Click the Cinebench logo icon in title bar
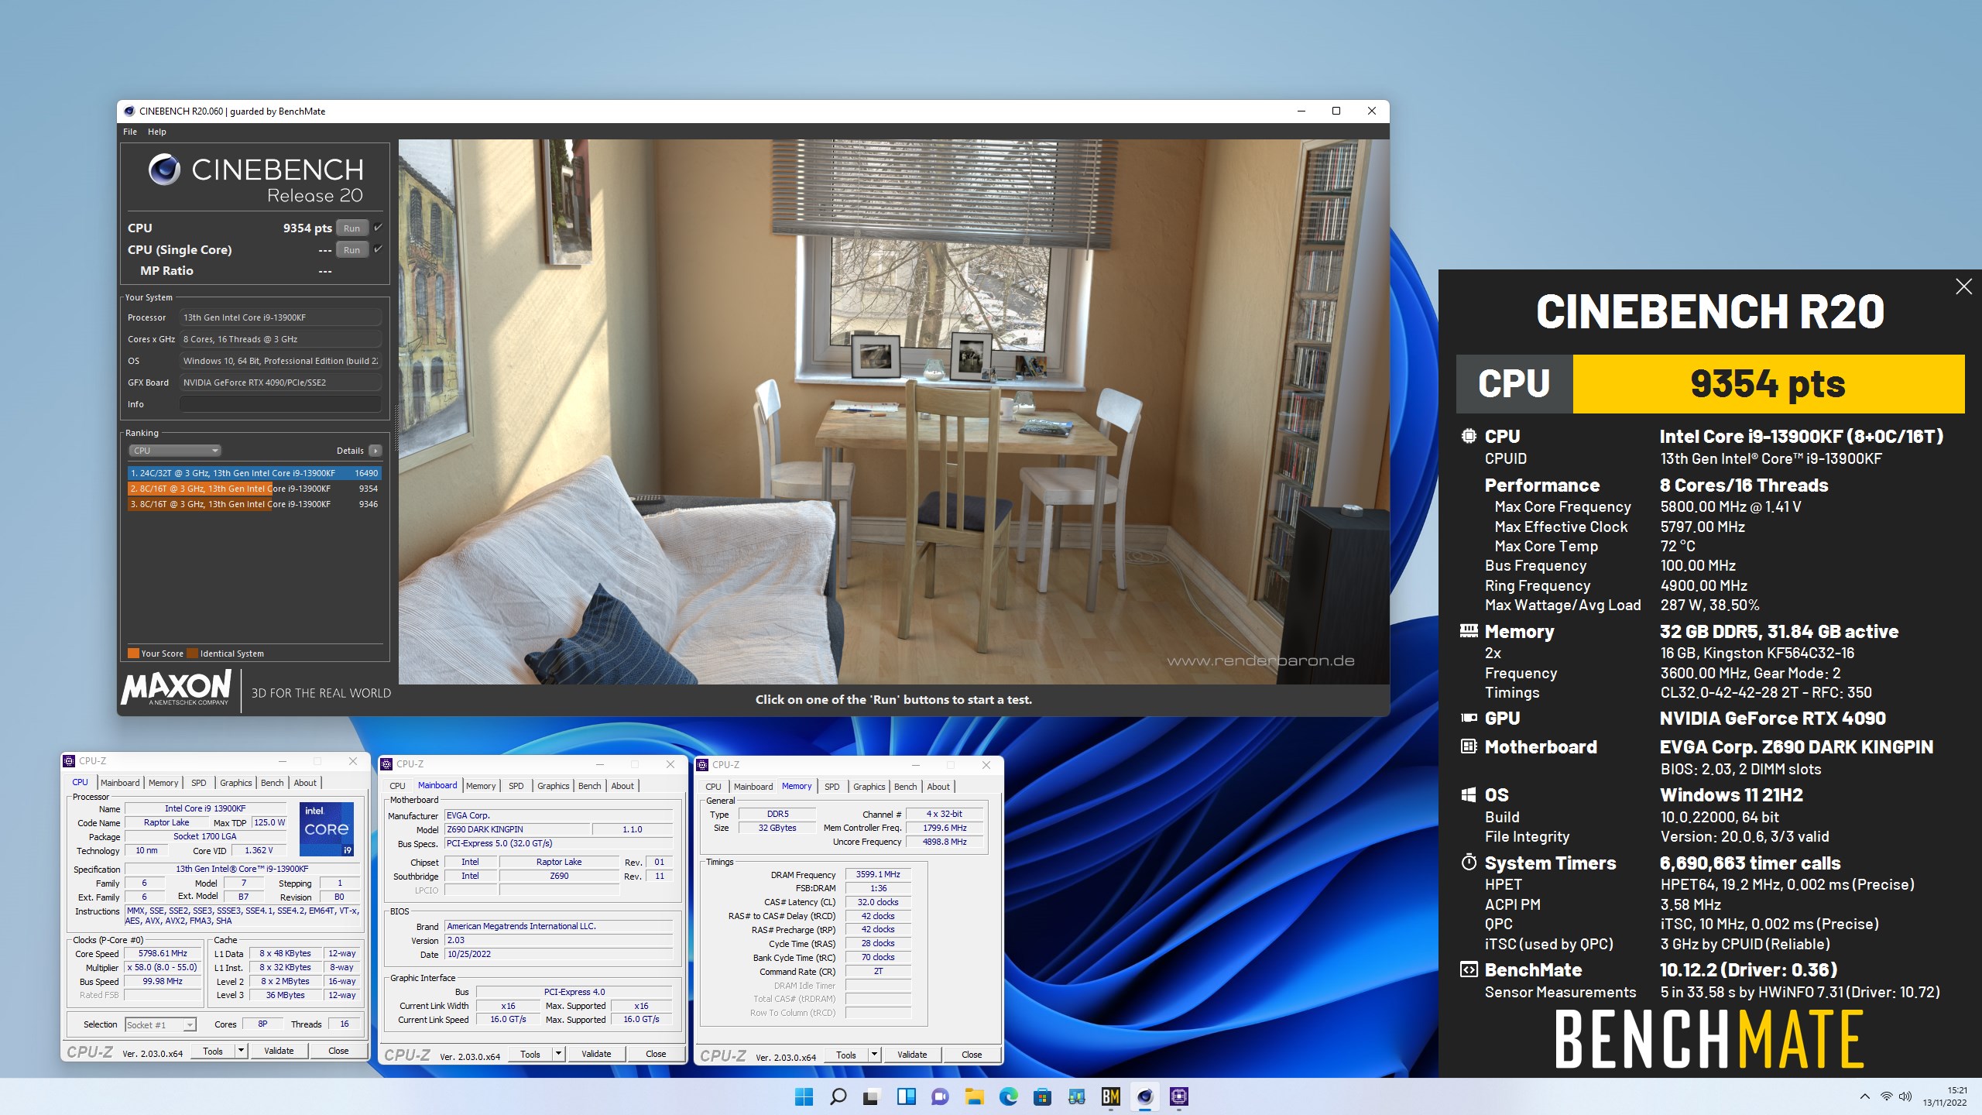This screenshot has height=1115, width=1982. point(129,111)
